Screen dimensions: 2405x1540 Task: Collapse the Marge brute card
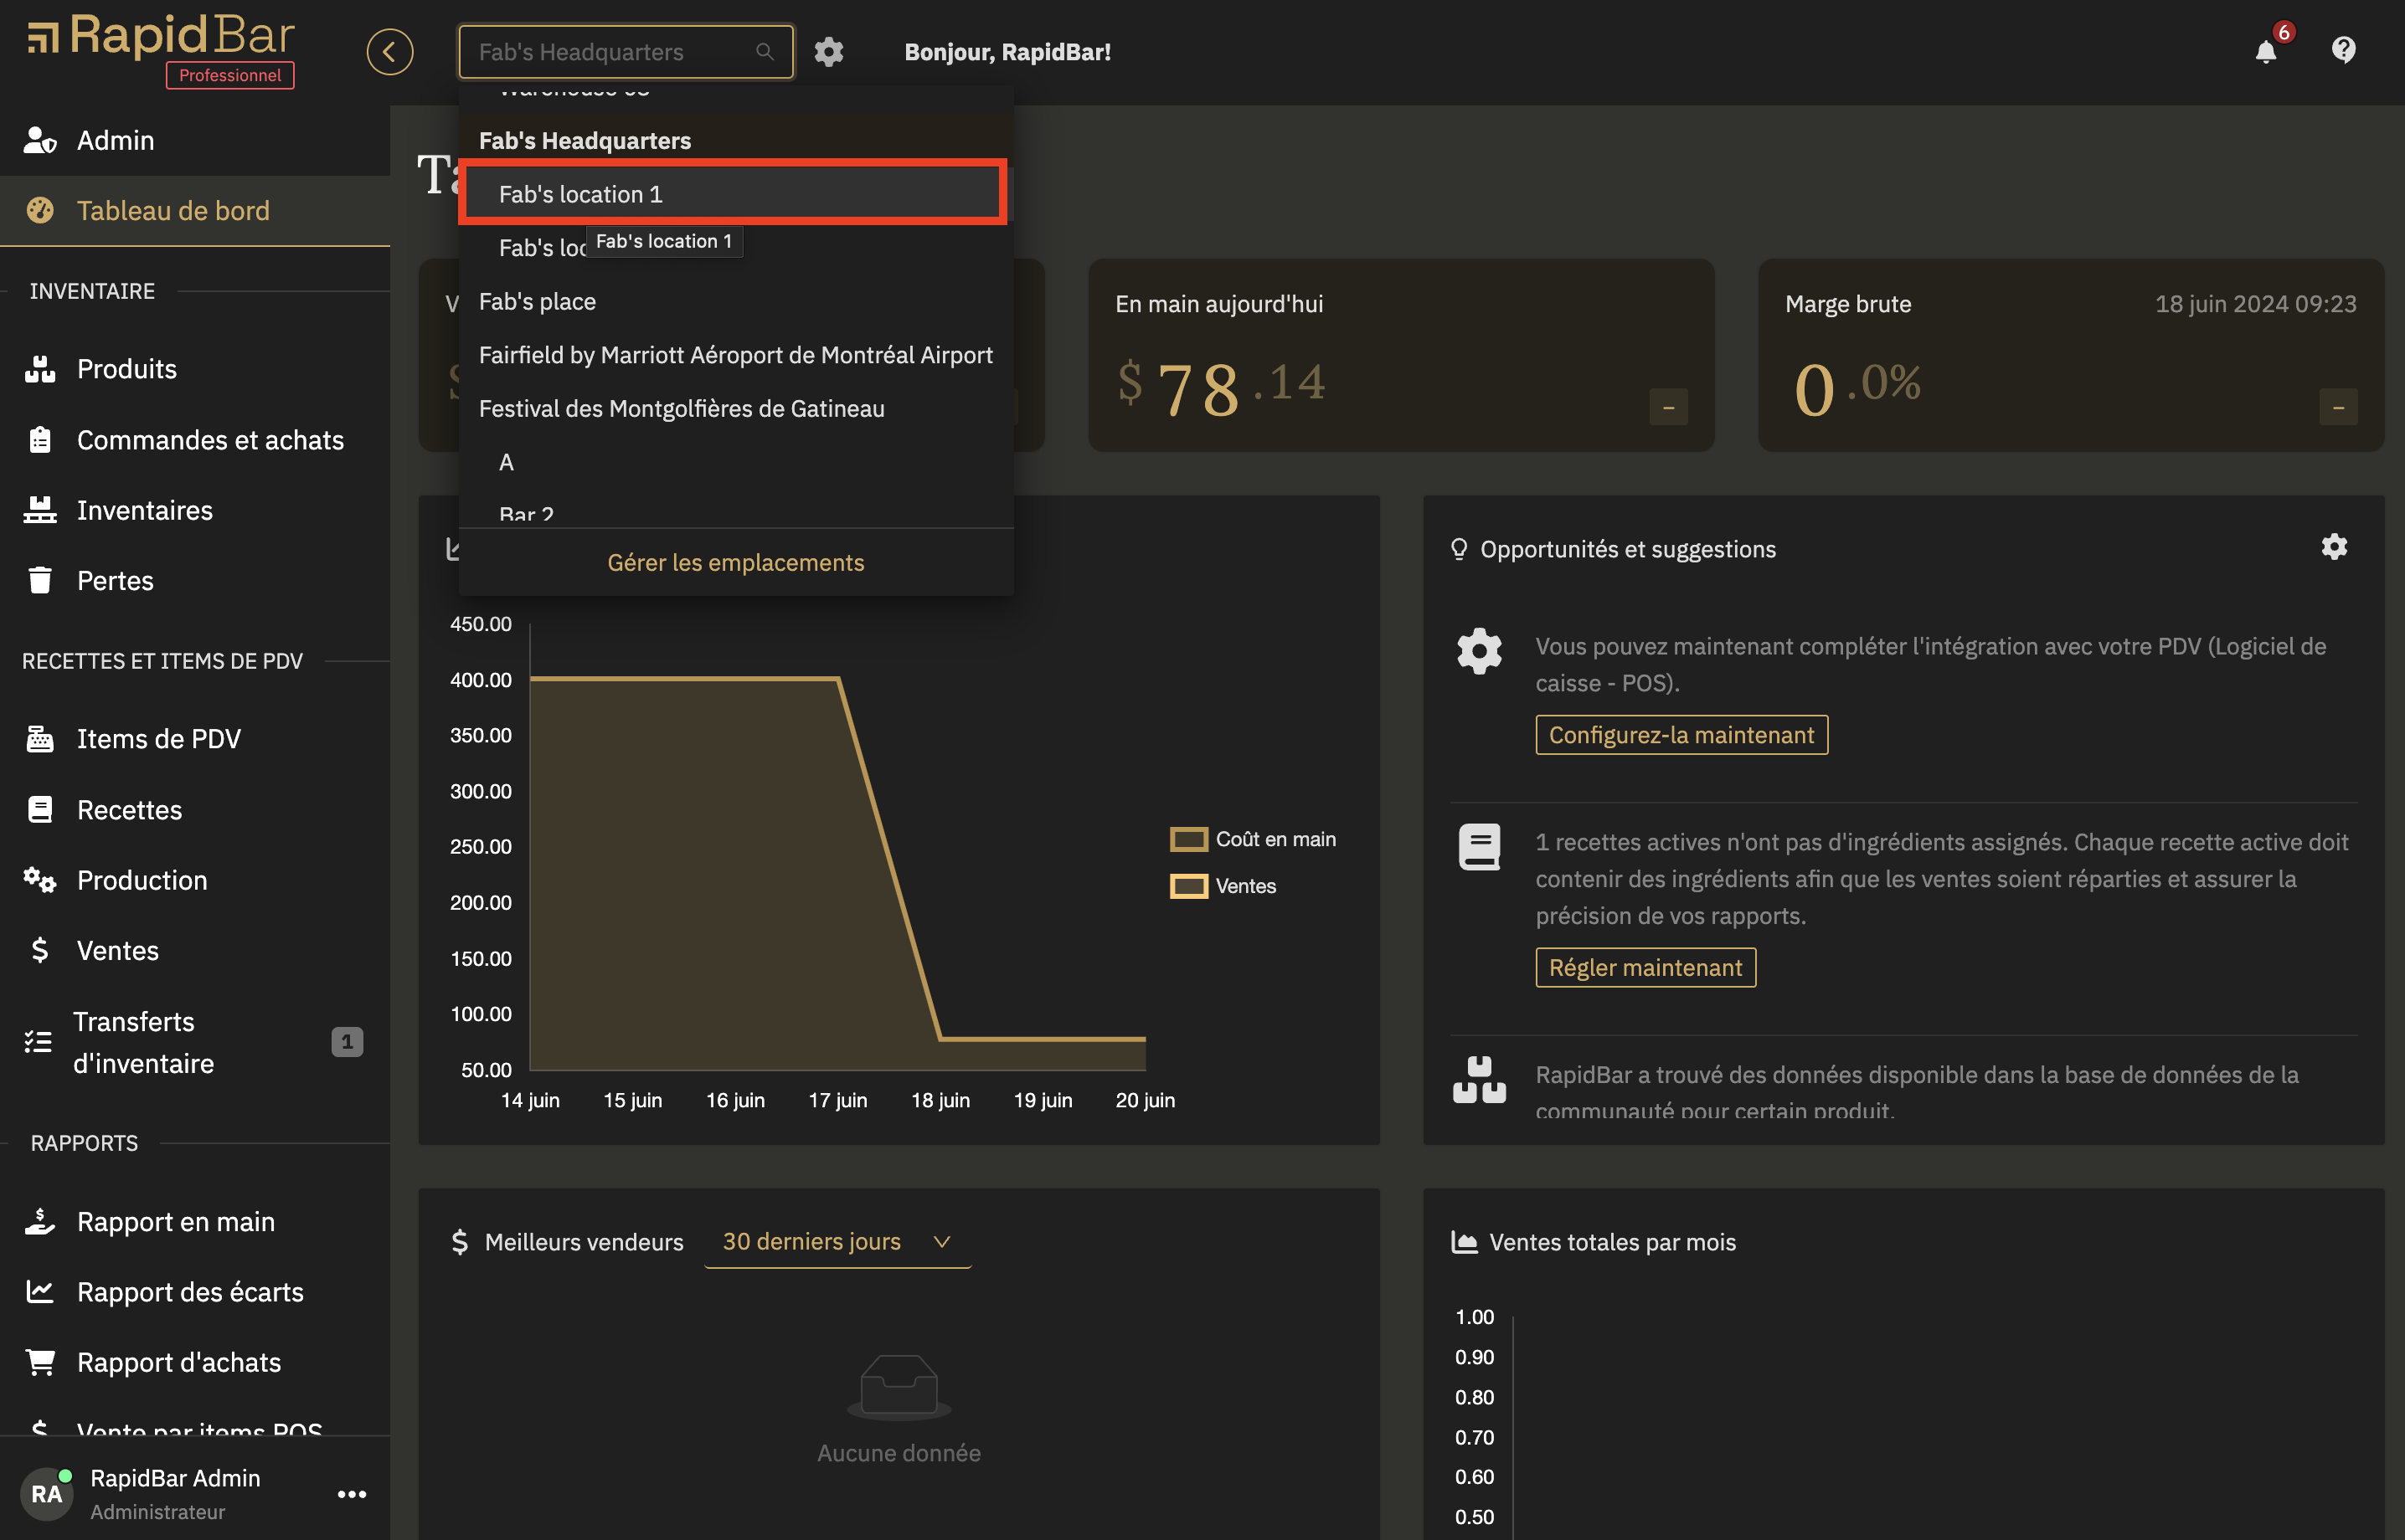click(2338, 407)
